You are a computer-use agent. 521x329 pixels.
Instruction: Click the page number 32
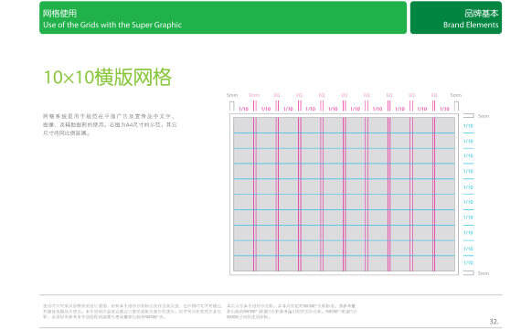coord(494,322)
